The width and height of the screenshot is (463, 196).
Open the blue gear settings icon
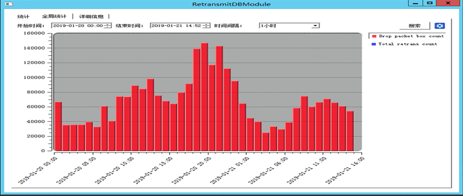(439, 26)
